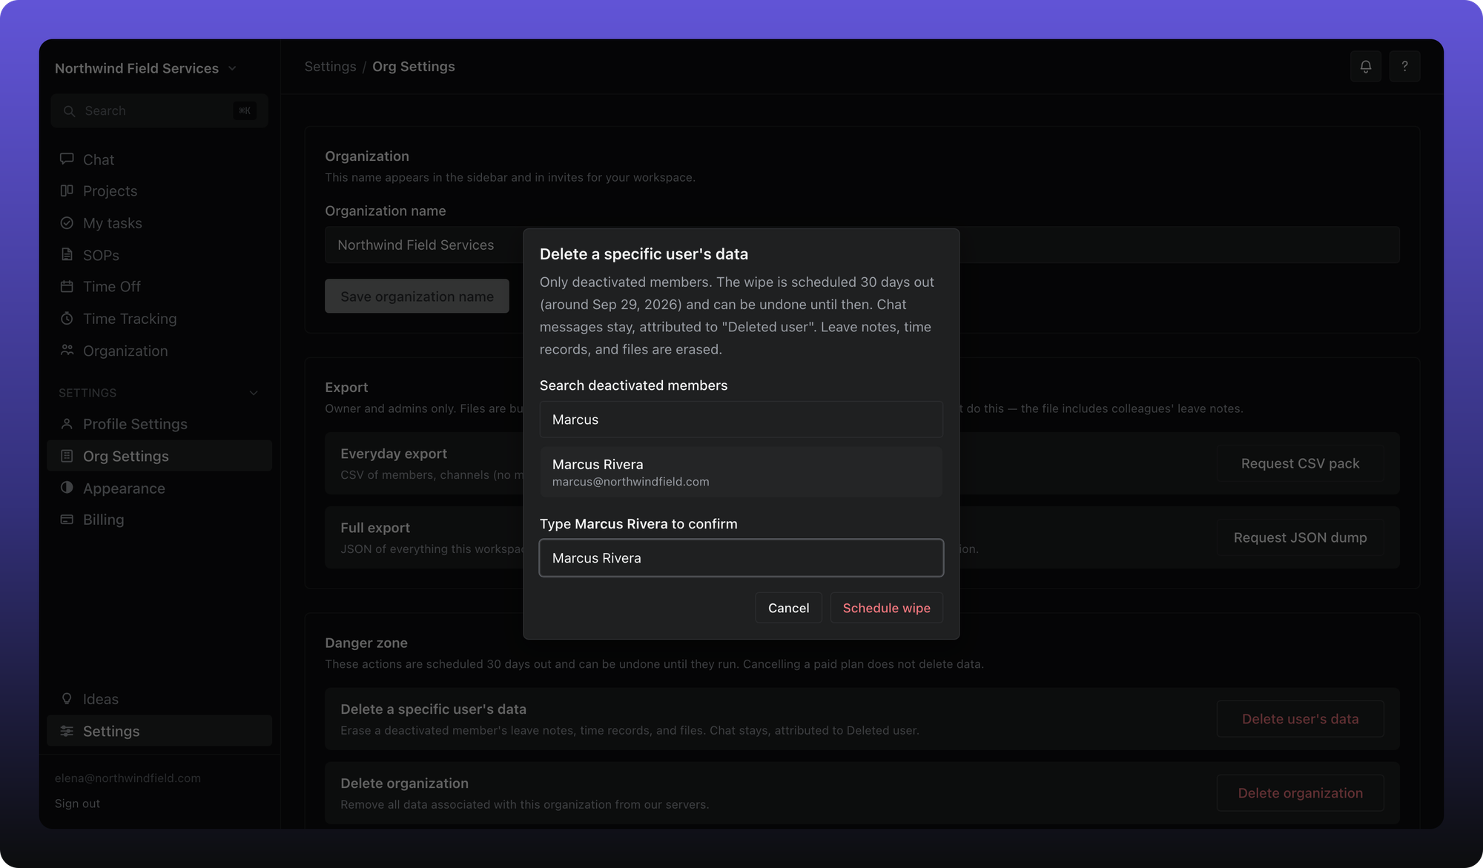The image size is (1483, 868).
Task: Click the My tasks checkmark icon
Action: 67,222
